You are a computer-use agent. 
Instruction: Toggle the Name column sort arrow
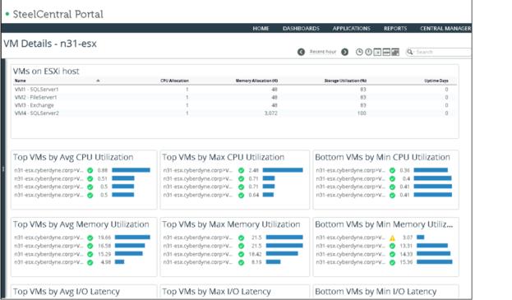coord(98,81)
